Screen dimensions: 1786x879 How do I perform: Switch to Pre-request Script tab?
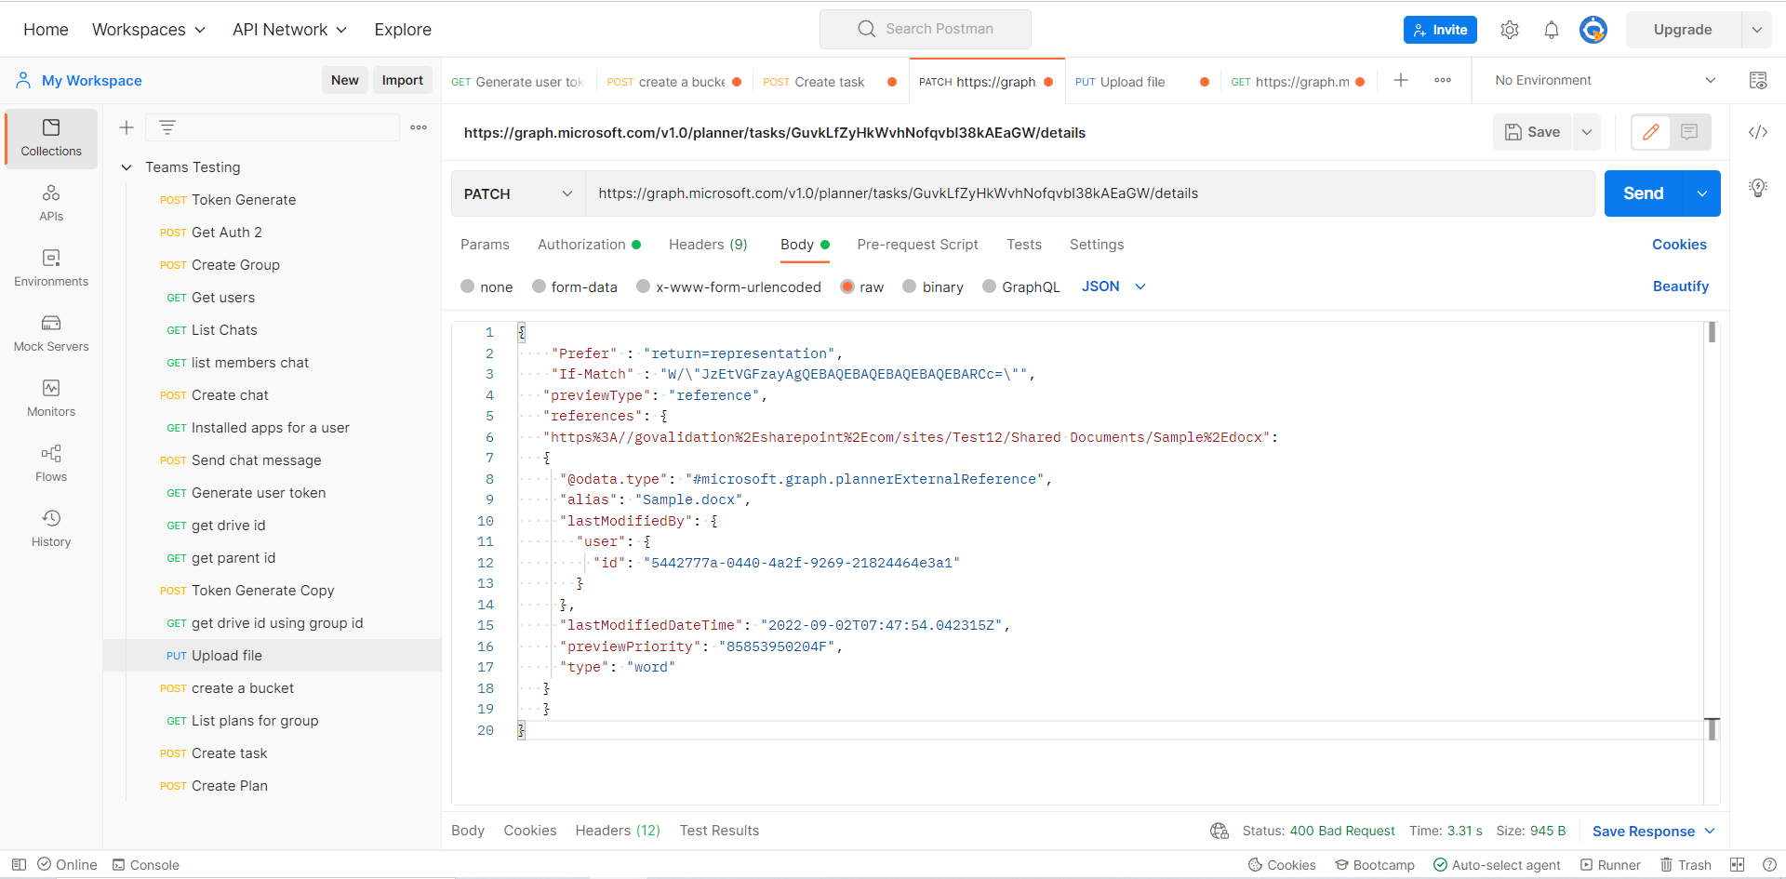point(917,245)
